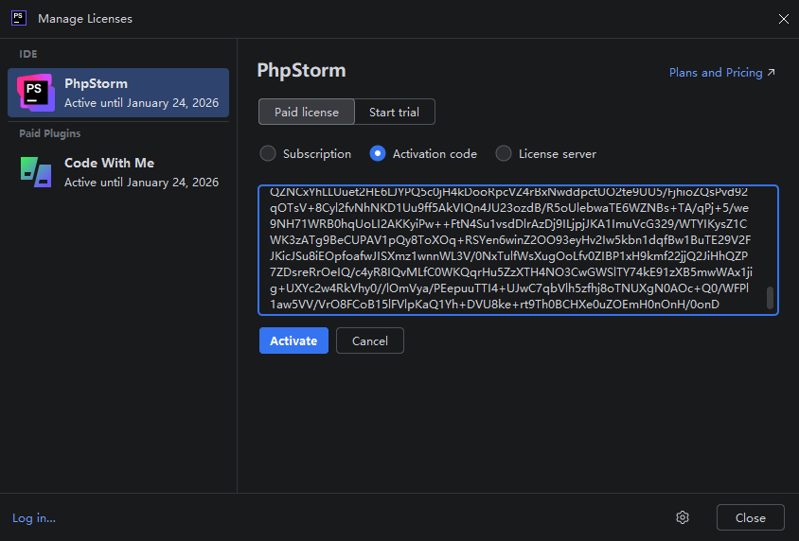799x541 pixels.
Task: Click the Code With Me plugin icon
Action: (35, 172)
